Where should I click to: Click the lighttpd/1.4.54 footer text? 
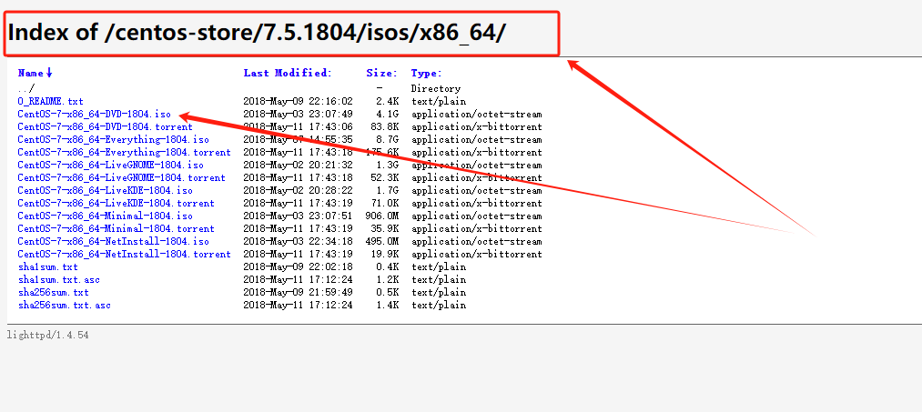47,335
